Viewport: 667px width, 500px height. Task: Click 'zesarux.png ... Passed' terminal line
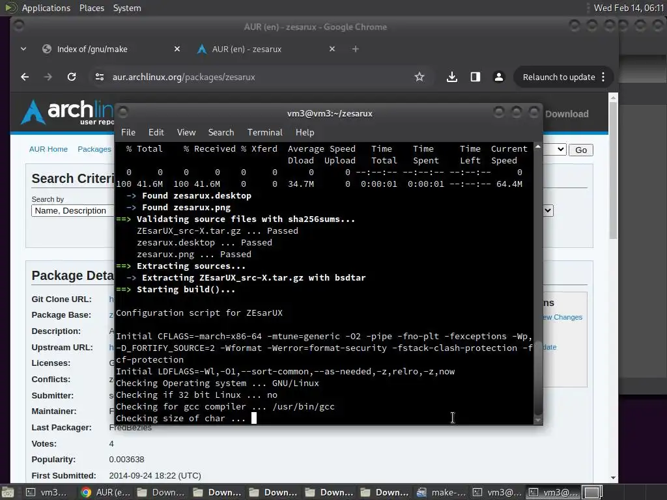tap(194, 255)
